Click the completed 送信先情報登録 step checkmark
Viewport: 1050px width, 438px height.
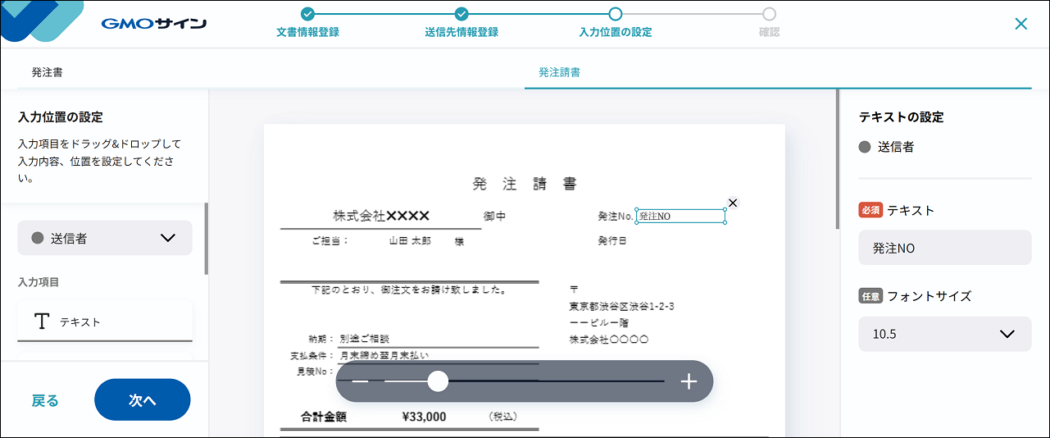click(461, 14)
